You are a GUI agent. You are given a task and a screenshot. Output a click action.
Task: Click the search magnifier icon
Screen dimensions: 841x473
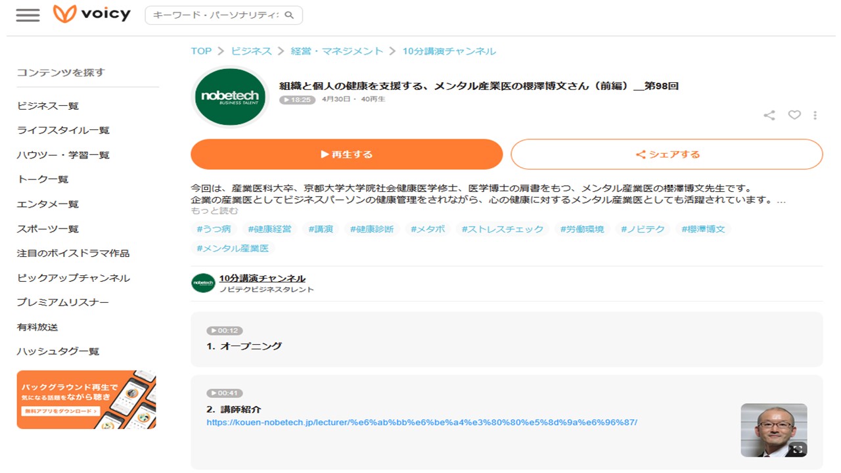(290, 15)
